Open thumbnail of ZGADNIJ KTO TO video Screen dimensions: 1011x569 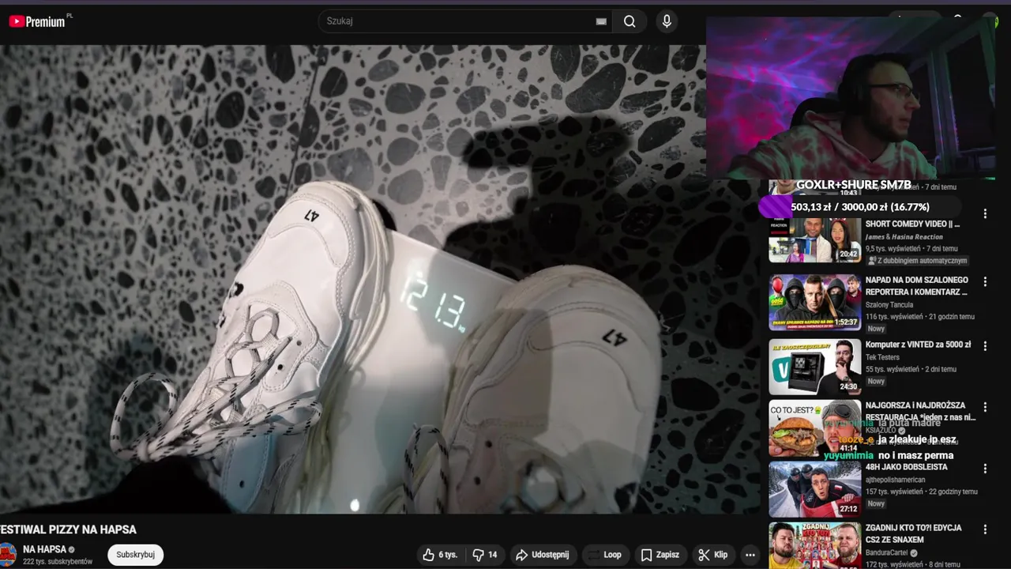point(814,545)
